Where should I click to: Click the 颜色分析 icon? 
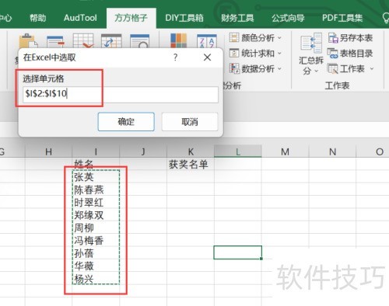point(234,38)
